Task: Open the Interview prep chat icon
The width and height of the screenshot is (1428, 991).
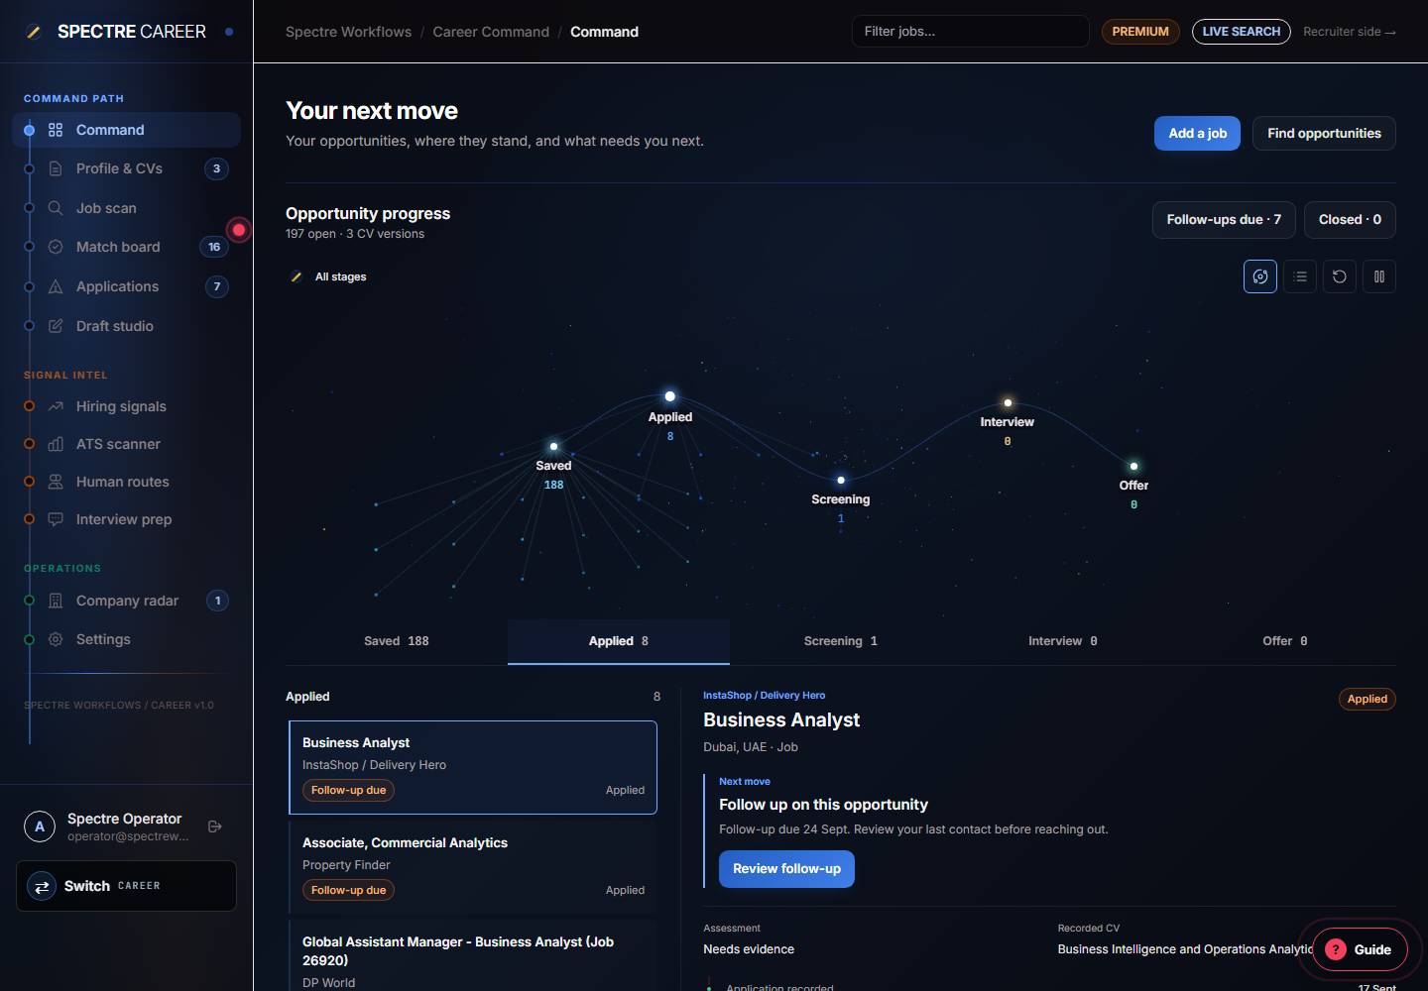Action: (56, 519)
